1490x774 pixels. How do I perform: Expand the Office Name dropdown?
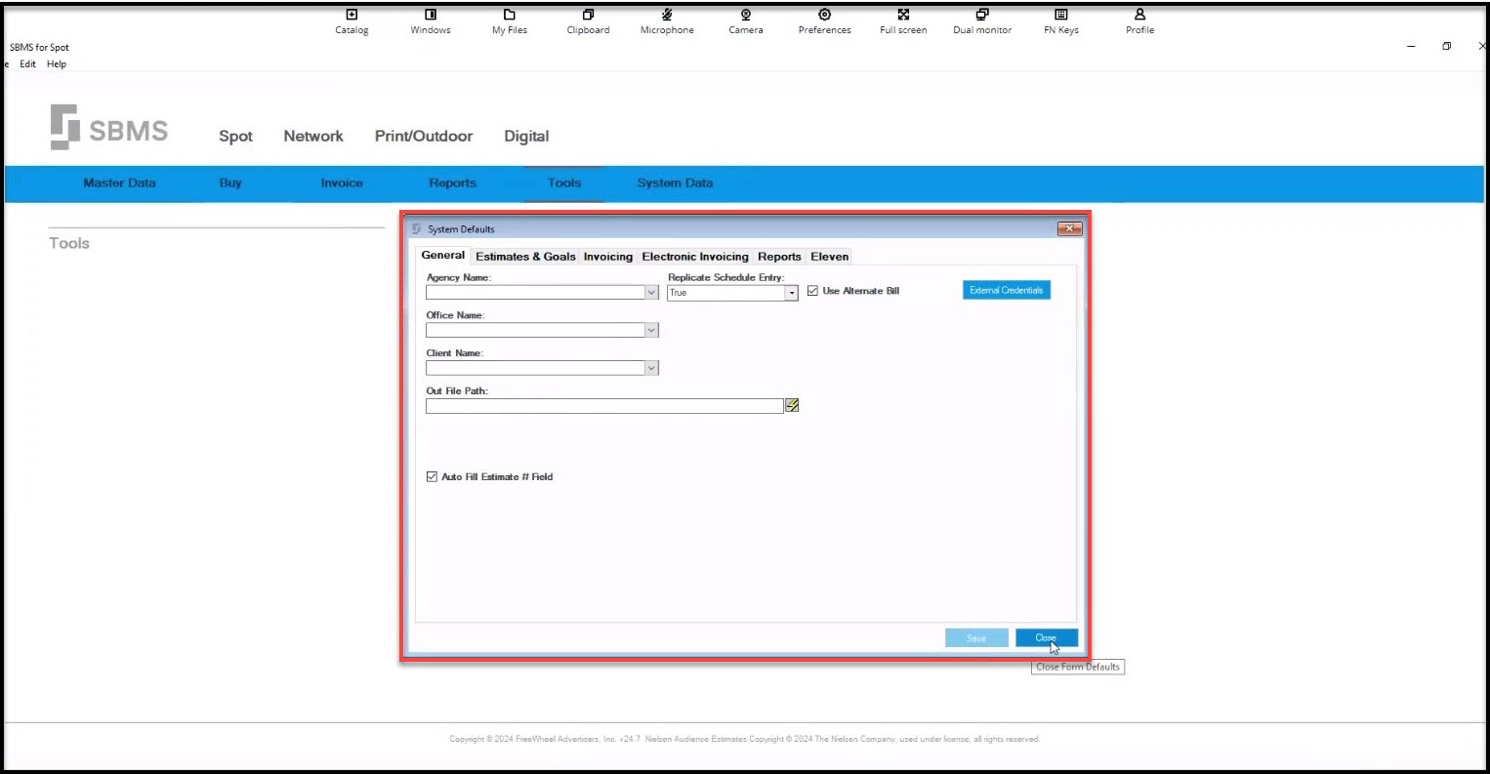tap(651, 331)
